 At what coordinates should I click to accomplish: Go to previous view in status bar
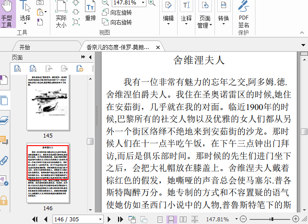(132, 219)
